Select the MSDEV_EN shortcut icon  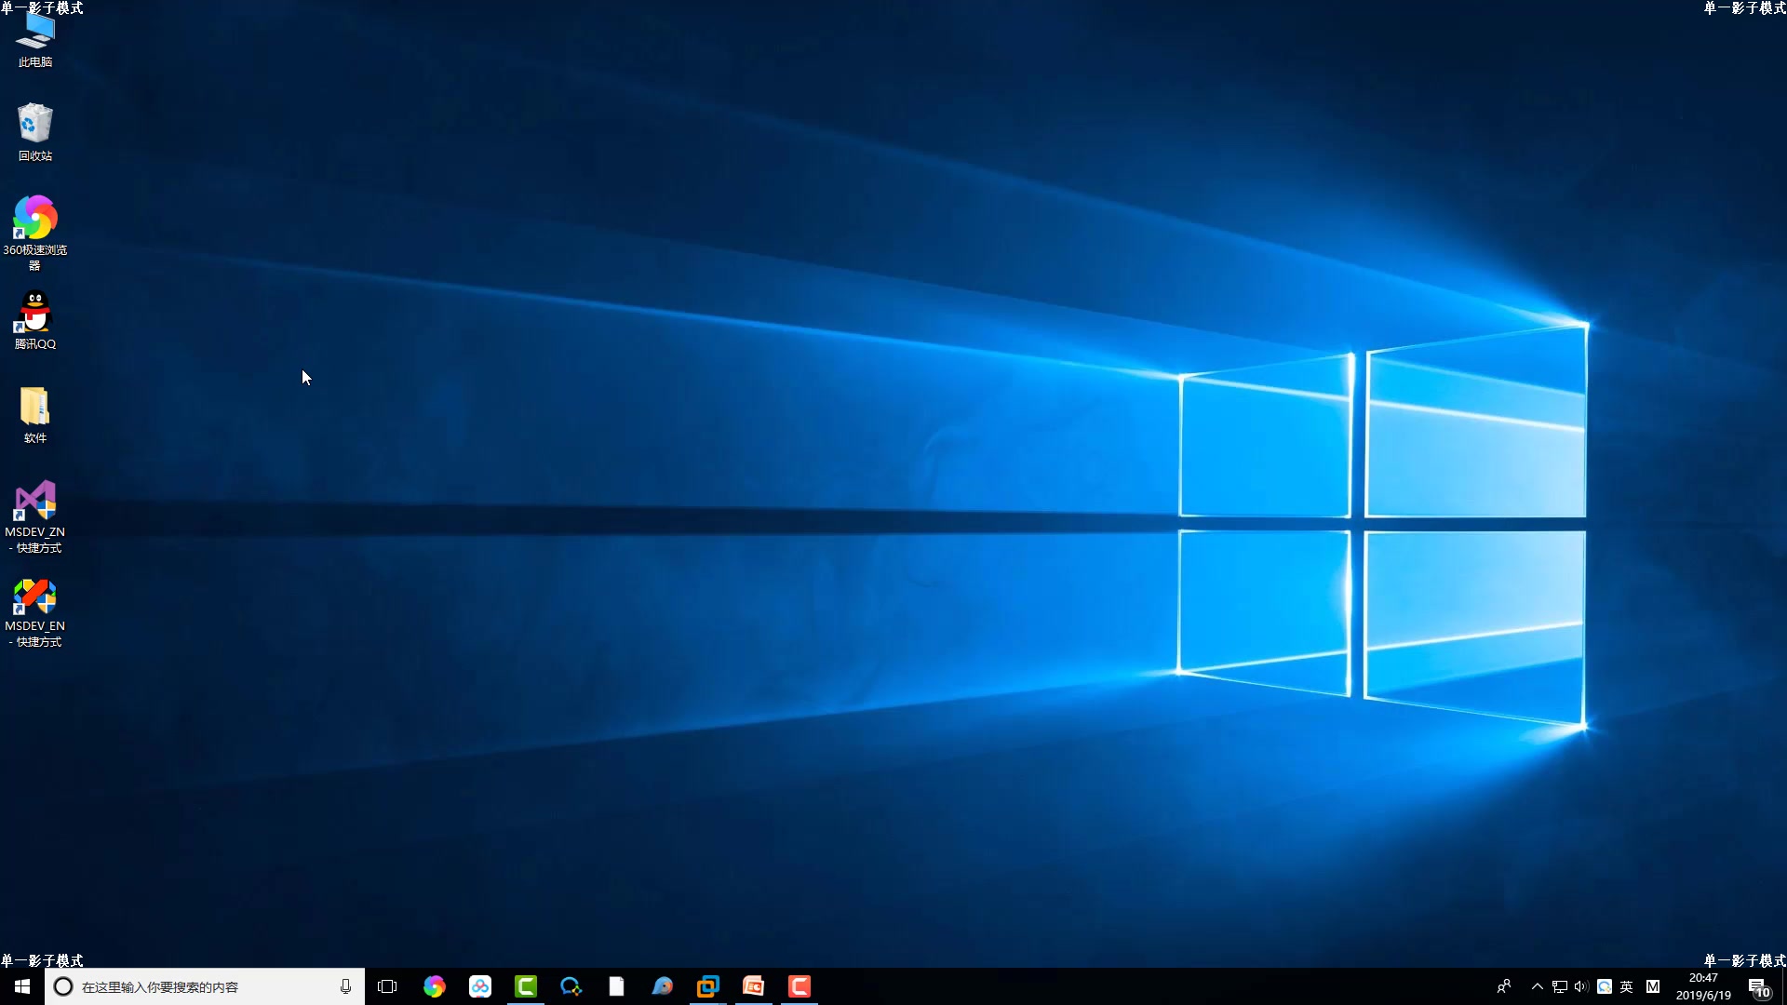(35, 611)
